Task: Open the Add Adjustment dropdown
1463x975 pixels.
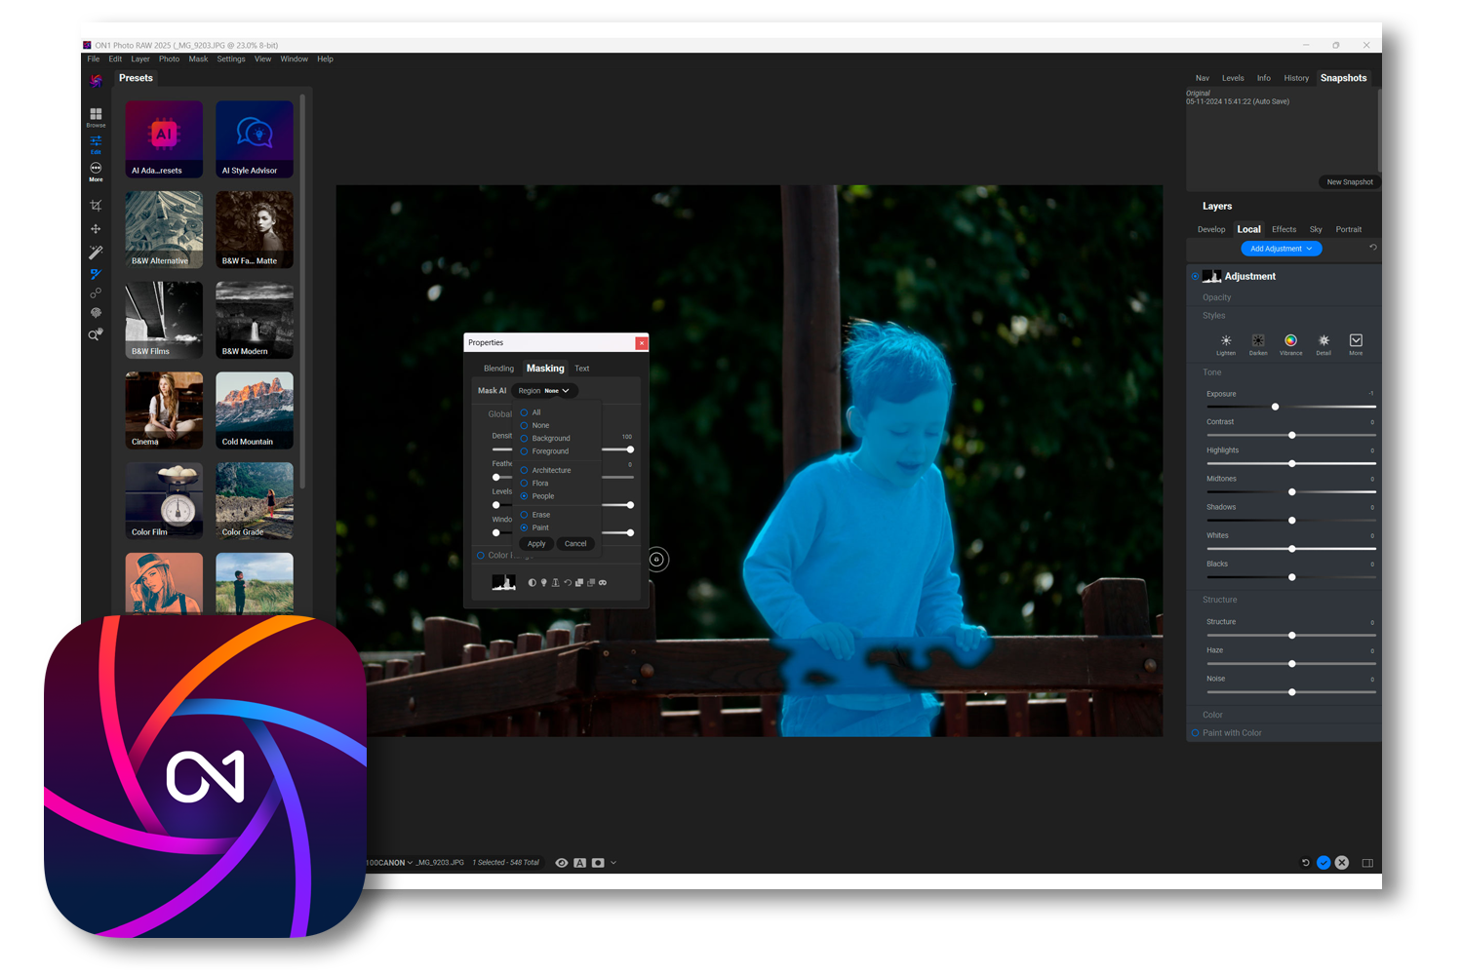Action: coord(1281,249)
